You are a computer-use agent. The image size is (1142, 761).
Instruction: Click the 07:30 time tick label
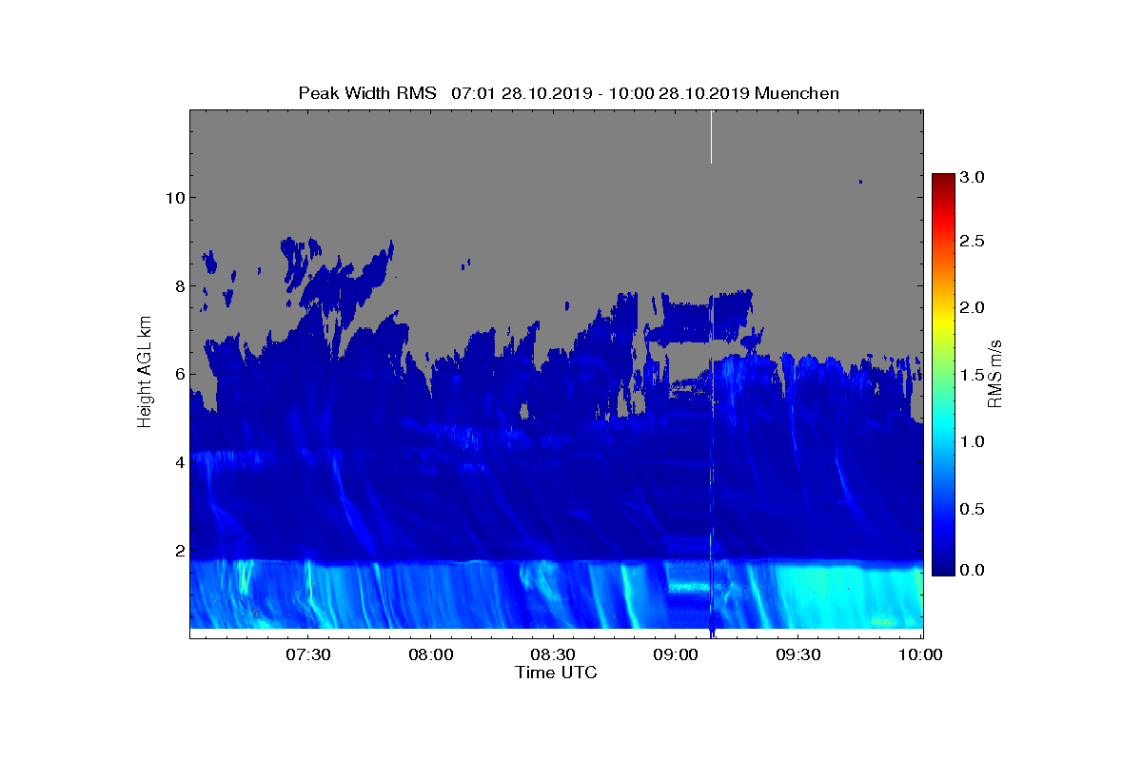pyautogui.click(x=307, y=654)
